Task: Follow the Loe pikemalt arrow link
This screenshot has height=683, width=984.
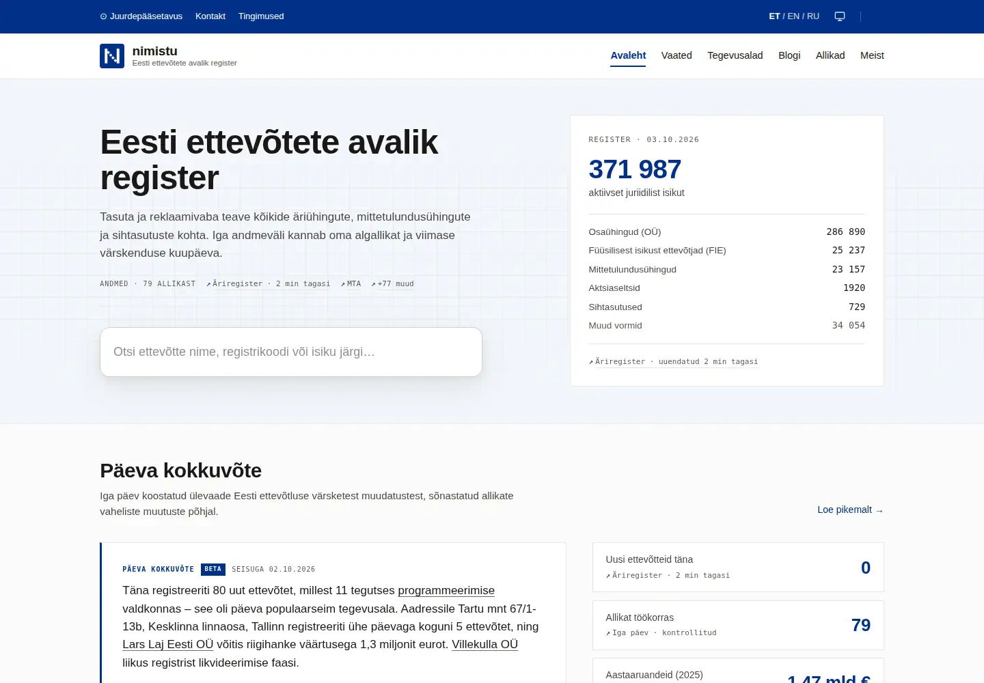Action: coord(851,510)
